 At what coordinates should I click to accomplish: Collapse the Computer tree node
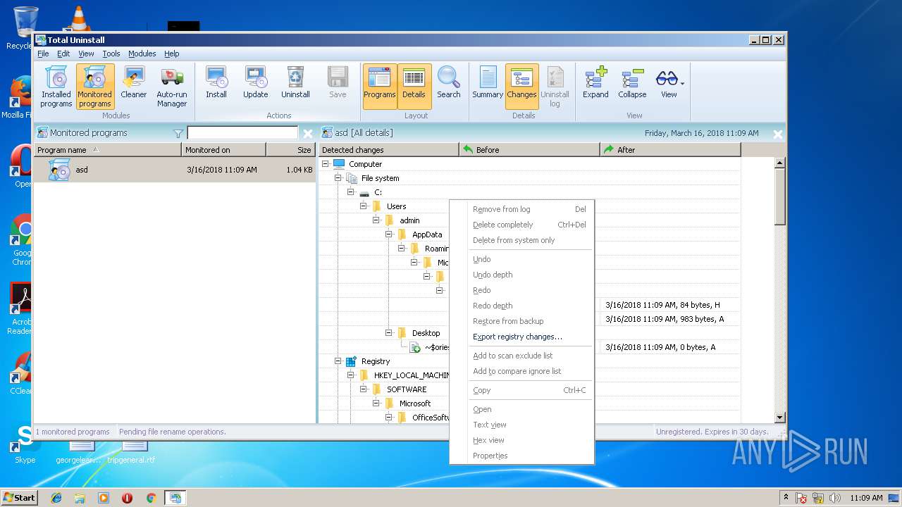326,164
